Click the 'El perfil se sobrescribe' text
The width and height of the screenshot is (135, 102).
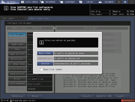(67, 58)
